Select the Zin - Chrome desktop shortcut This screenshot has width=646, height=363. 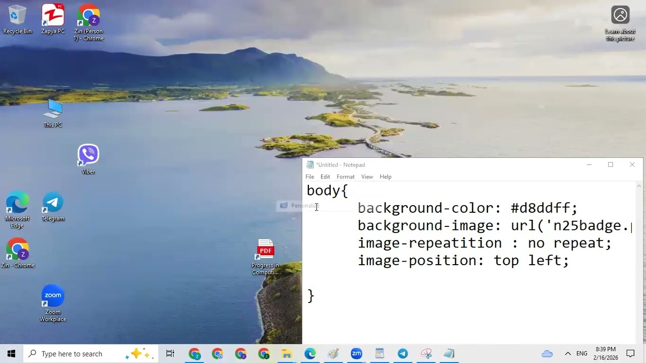tap(18, 253)
